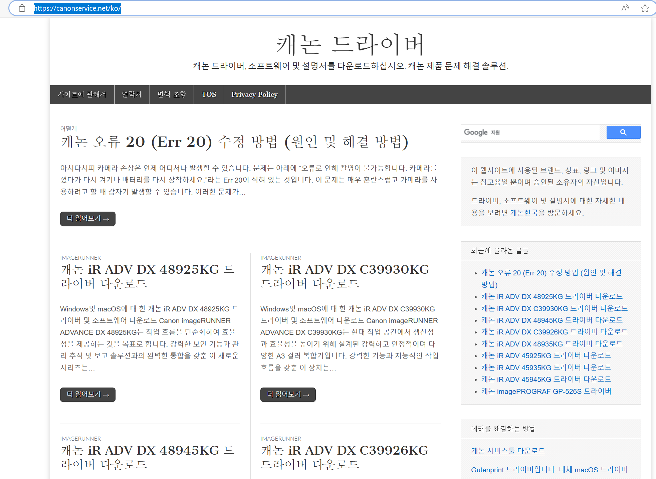Click the favorites star icon
This screenshot has height=479, width=656.
[x=645, y=8]
